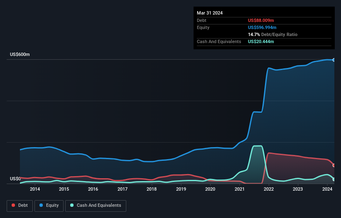The image size is (341, 218).
Task: Click the US$596.994m equity value
Action: pos(262,27)
